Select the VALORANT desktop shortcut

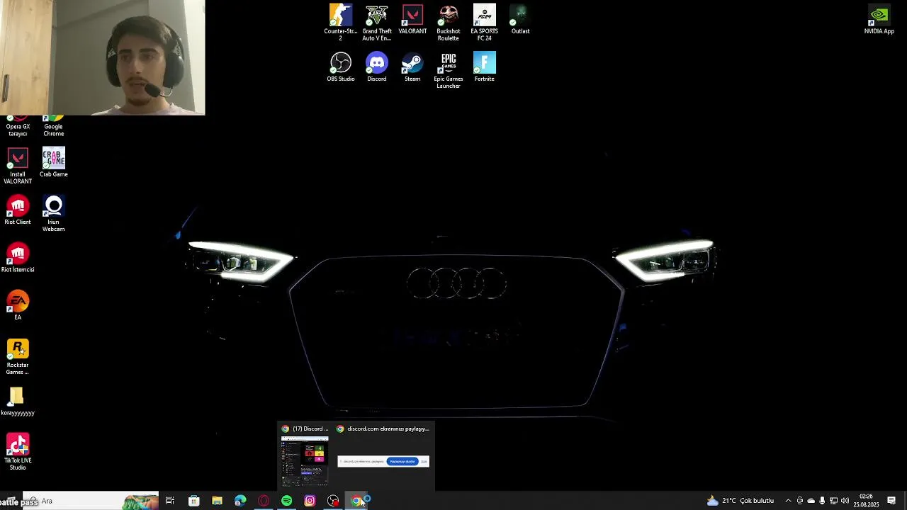(x=412, y=20)
